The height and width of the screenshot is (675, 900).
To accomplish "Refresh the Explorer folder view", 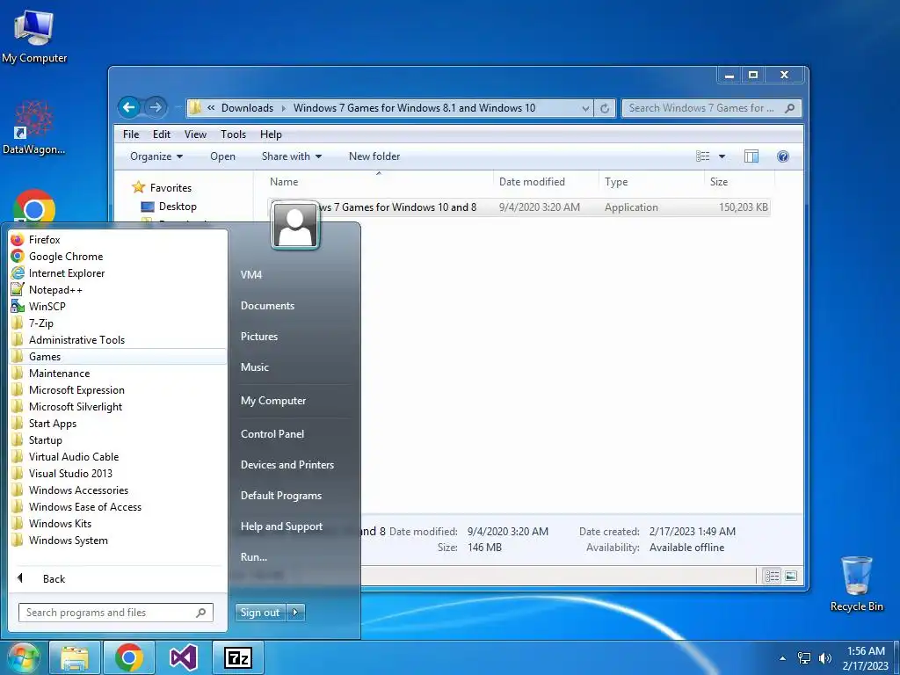I will click(x=605, y=108).
